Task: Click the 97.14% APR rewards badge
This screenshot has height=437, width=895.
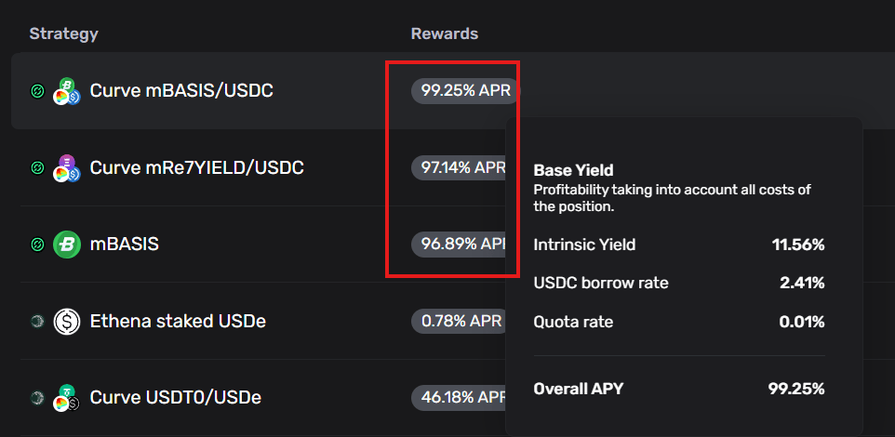Action: pyautogui.click(x=460, y=167)
